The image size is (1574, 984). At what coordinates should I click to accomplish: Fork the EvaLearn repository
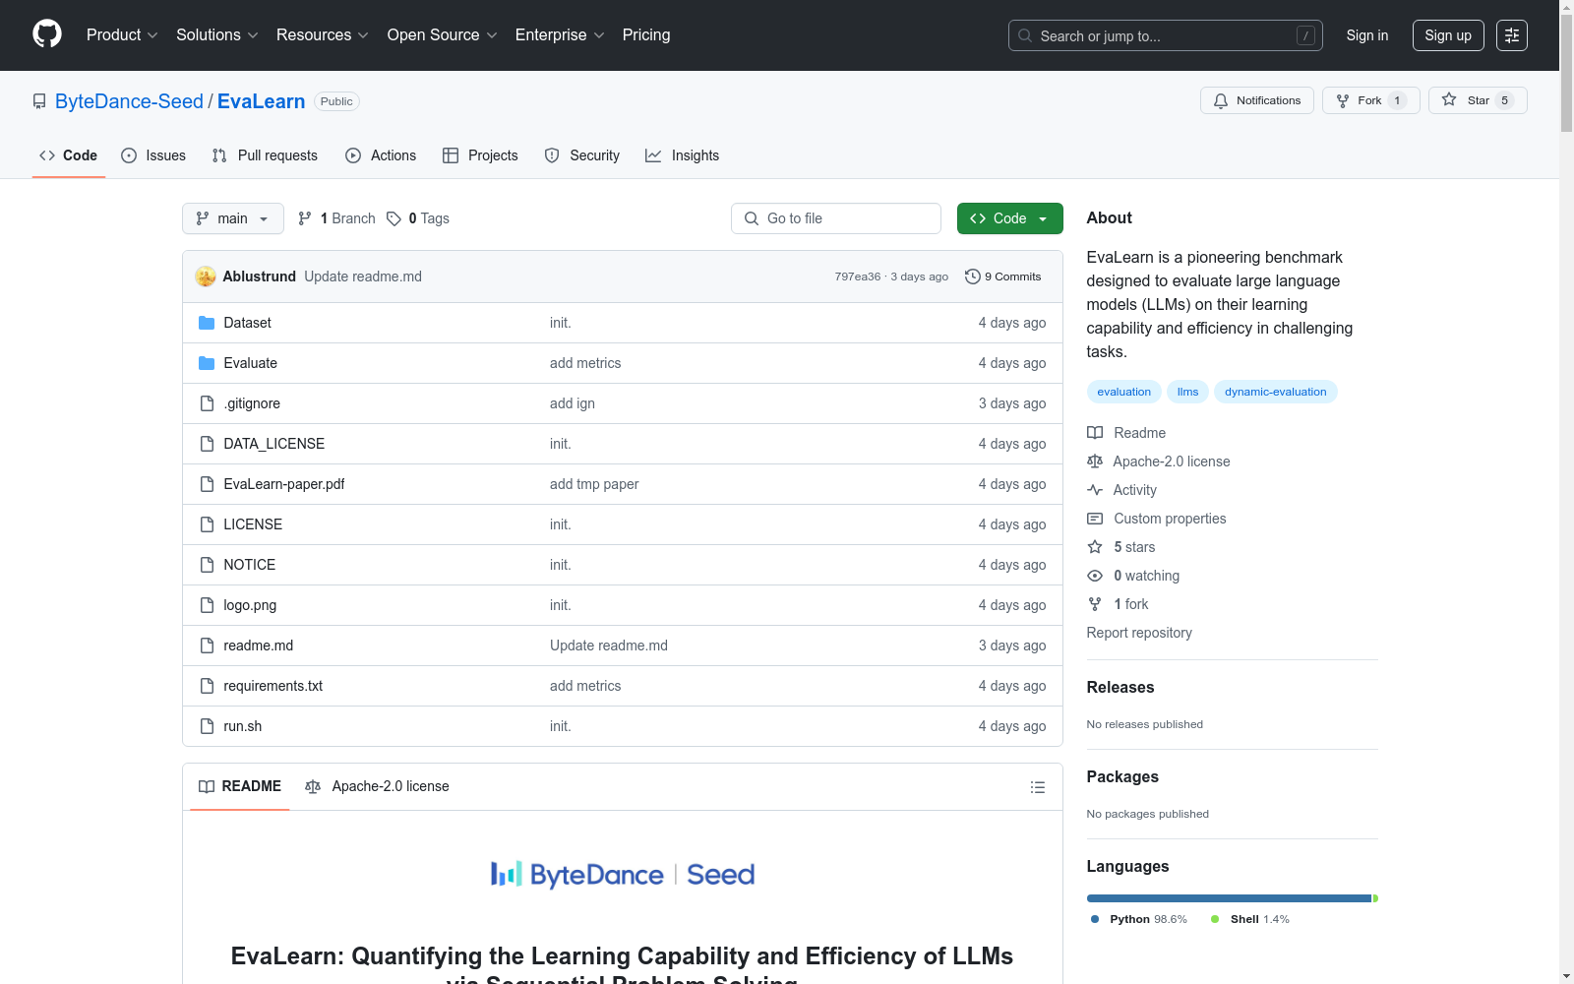click(x=1370, y=100)
